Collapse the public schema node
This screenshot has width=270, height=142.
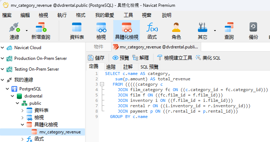click(18, 103)
